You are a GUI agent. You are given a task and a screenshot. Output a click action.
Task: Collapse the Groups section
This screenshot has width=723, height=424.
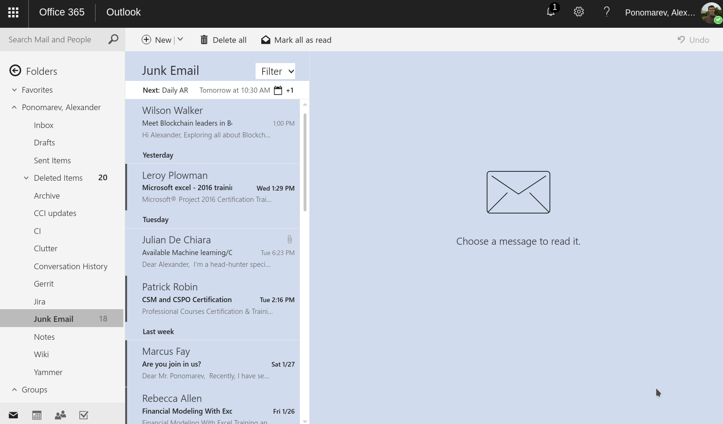(x=14, y=389)
